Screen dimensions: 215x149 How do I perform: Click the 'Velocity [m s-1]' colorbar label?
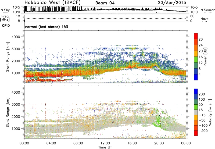pos(210,112)
